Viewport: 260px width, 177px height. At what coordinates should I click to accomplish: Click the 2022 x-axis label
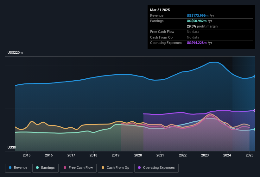(x=182, y=155)
